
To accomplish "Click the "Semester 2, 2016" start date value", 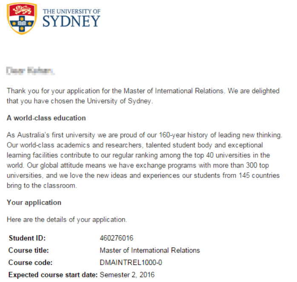I will pyautogui.click(x=127, y=275).
